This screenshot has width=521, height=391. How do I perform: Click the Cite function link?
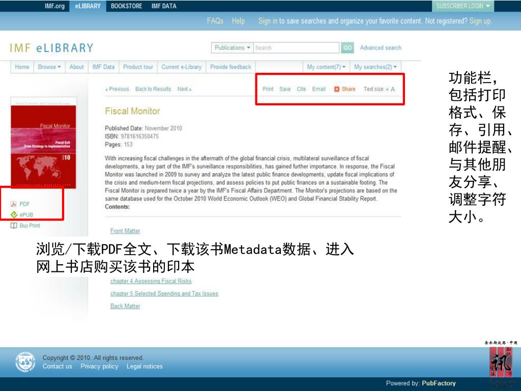[301, 89]
